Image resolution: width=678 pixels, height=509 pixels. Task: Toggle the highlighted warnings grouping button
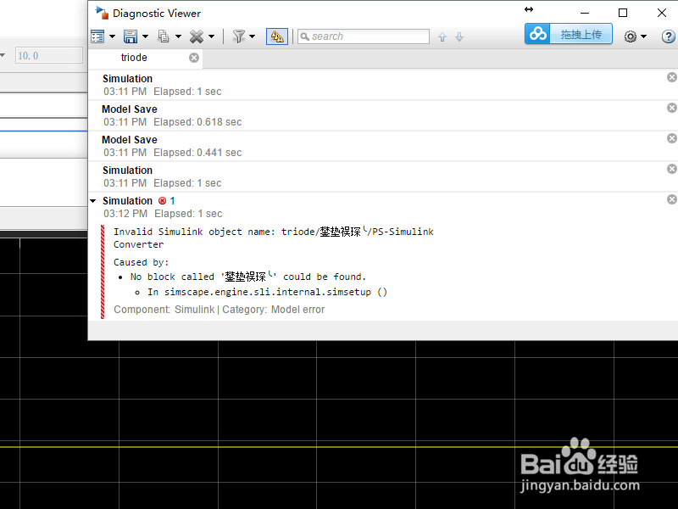click(277, 36)
